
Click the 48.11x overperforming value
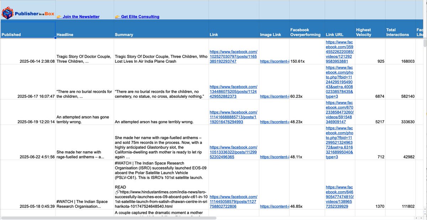[x=297, y=157]
